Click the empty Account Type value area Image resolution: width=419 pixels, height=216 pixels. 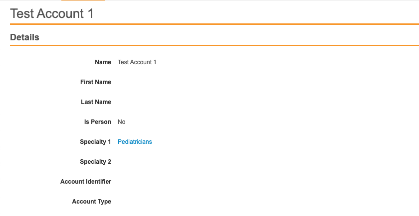click(150, 202)
